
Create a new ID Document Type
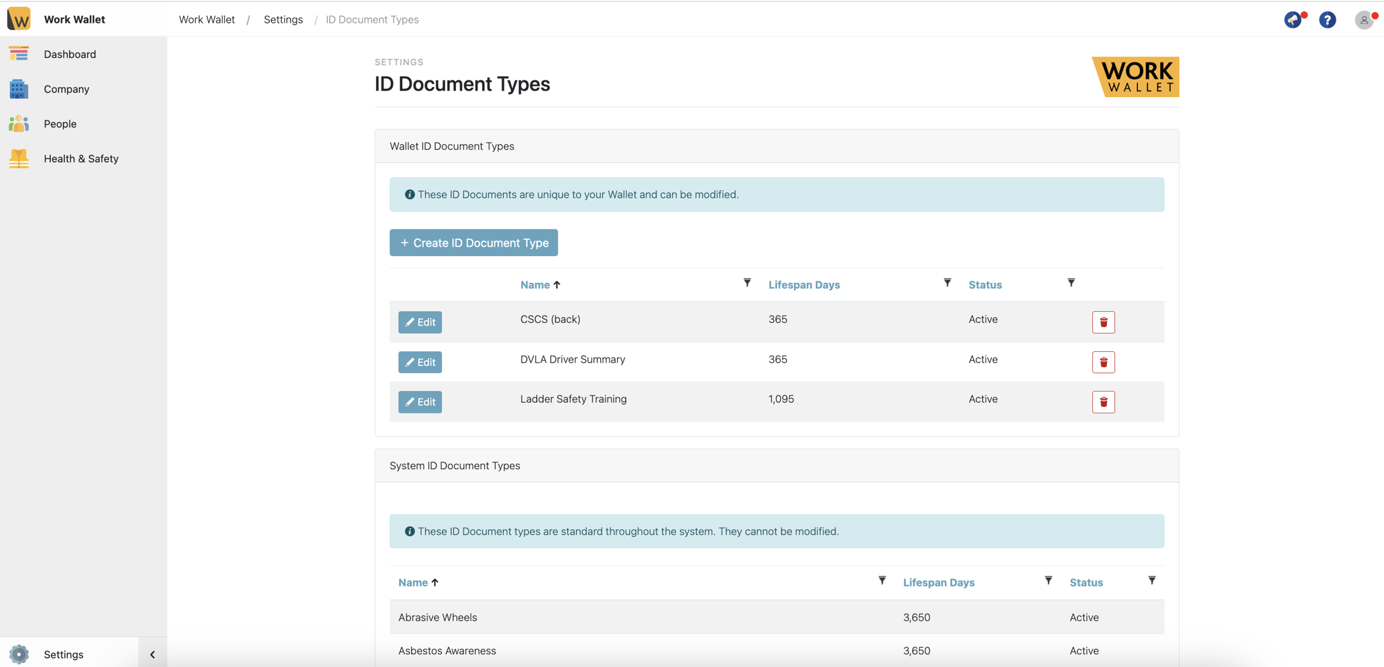coord(473,243)
